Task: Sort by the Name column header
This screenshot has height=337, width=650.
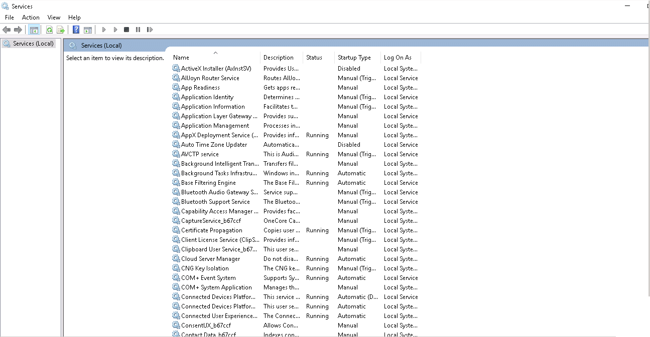Action: point(216,58)
